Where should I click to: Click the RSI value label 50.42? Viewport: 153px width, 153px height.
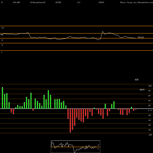(141, 37)
